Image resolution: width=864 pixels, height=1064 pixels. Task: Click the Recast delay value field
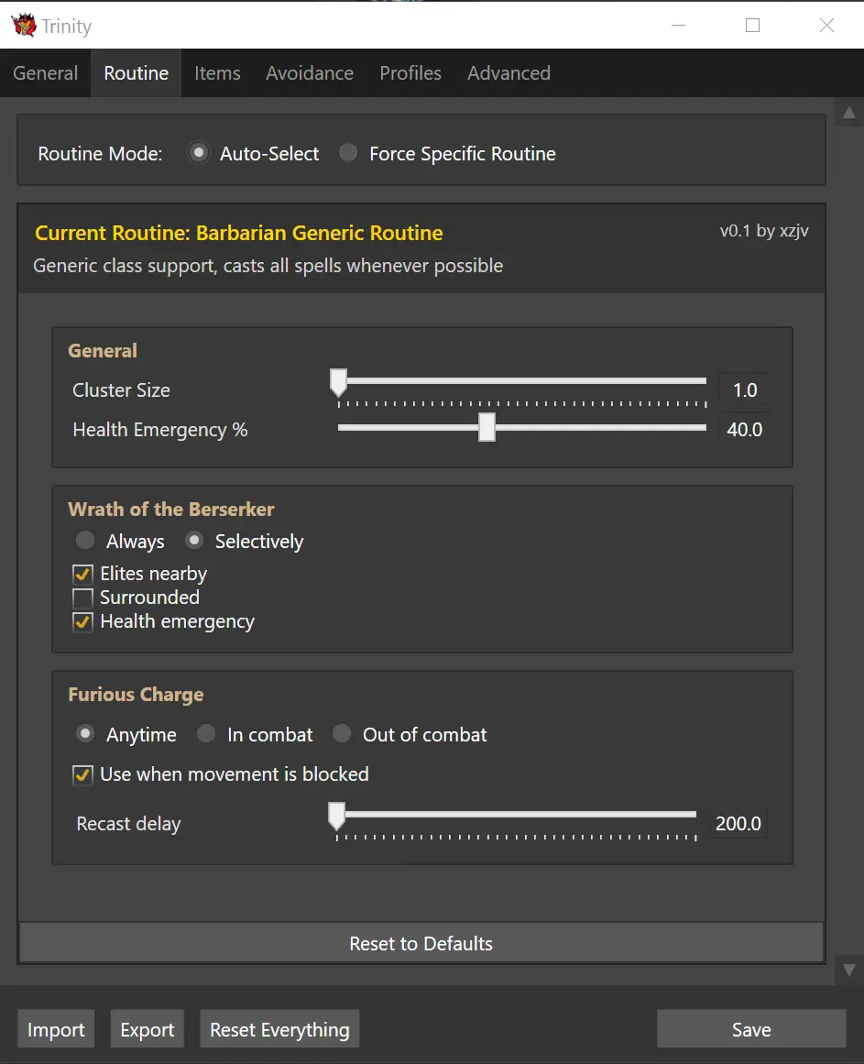click(x=738, y=823)
